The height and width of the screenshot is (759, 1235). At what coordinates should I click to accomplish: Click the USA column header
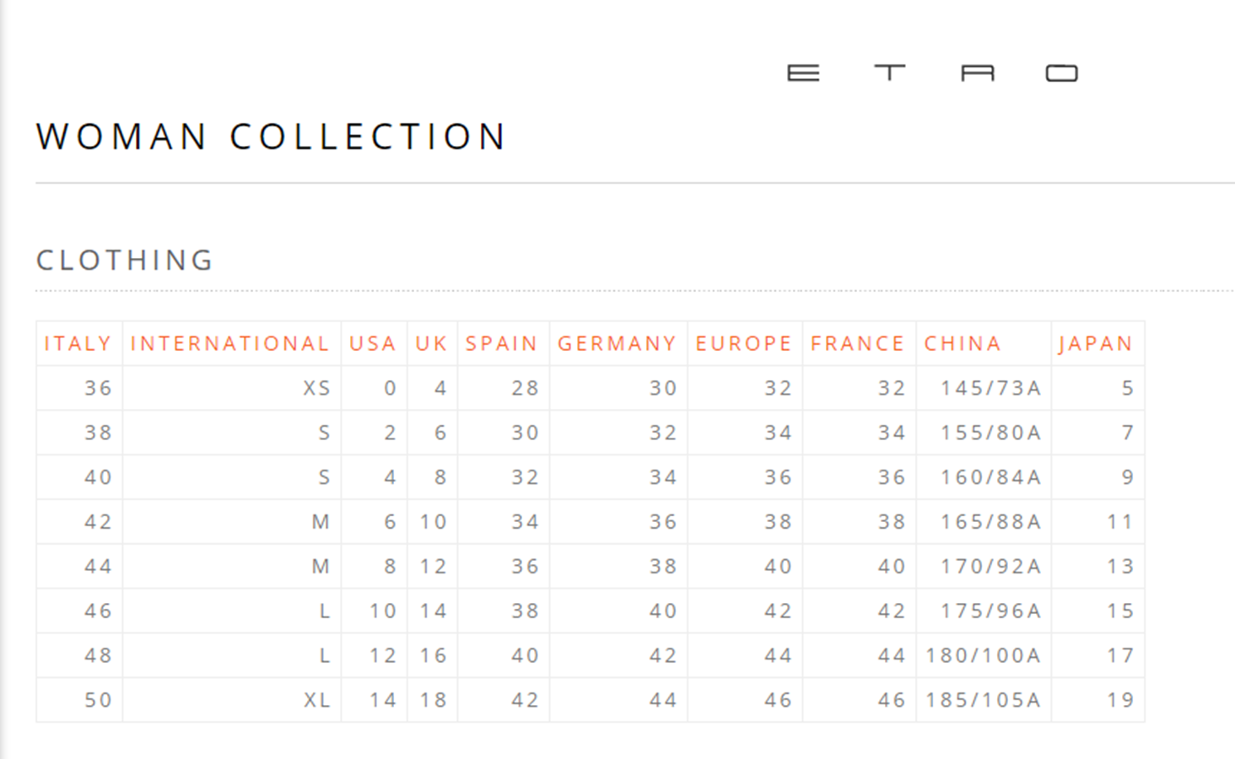click(x=373, y=344)
